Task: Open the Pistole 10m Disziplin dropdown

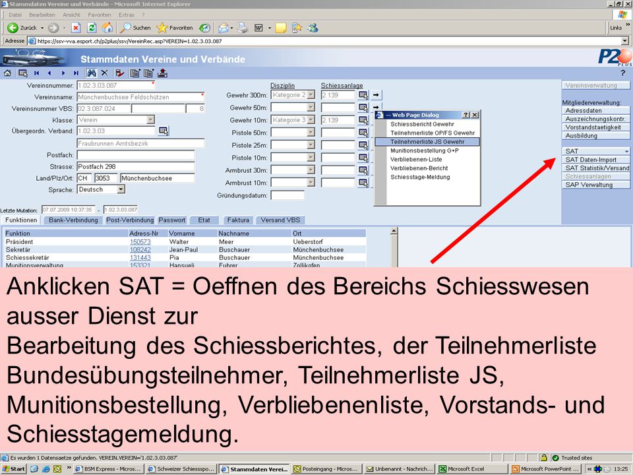Action: point(311,158)
